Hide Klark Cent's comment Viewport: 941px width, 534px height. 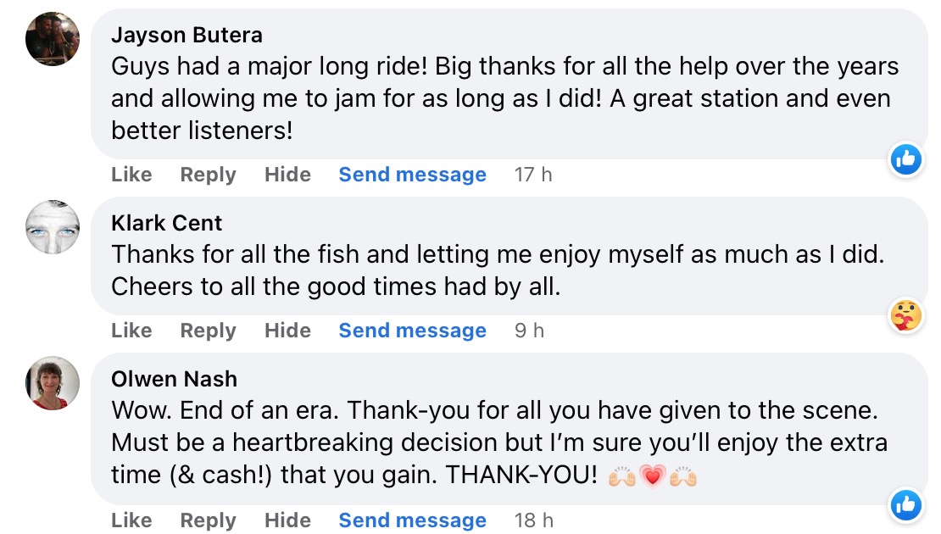click(x=287, y=331)
